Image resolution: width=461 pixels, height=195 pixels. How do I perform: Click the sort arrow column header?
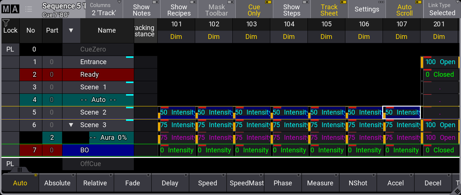(x=71, y=30)
